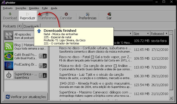The height and width of the screenshot is (104, 177).
Task: Click blue arrow icon in Downloads finished notification
Action: [x=39, y=31]
